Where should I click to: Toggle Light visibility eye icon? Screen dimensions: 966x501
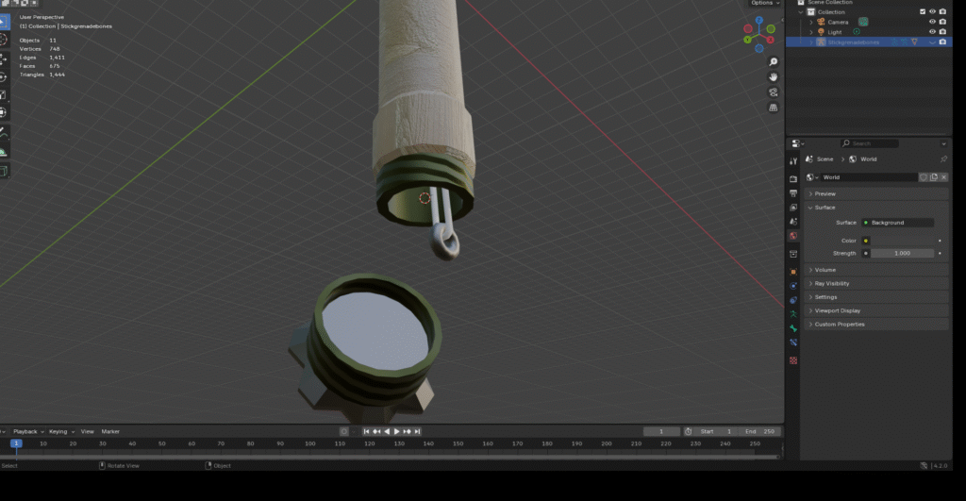(932, 32)
